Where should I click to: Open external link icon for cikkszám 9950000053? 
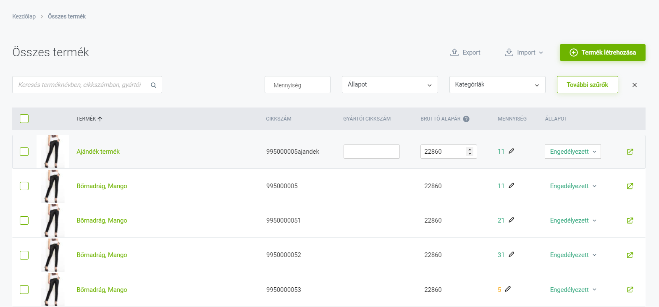pyautogui.click(x=630, y=290)
